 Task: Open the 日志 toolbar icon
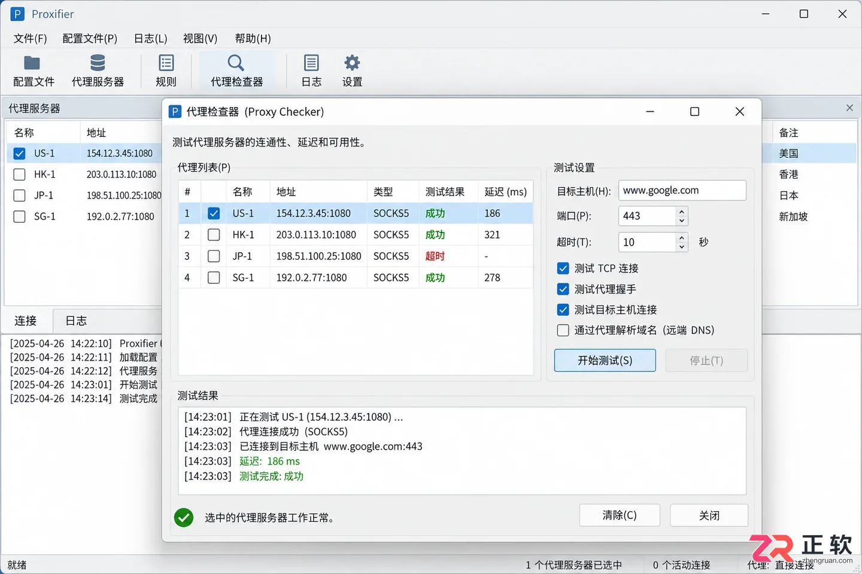(x=311, y=63)
